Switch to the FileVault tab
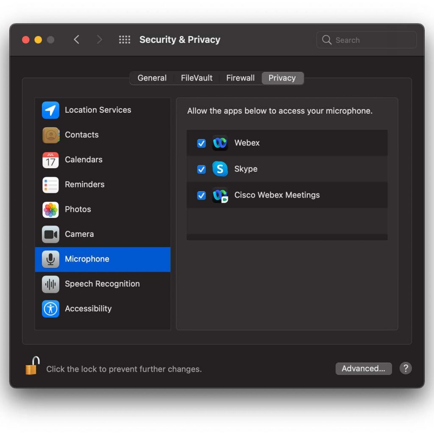Viewport: 434px width, 434px height. (197, 78)
